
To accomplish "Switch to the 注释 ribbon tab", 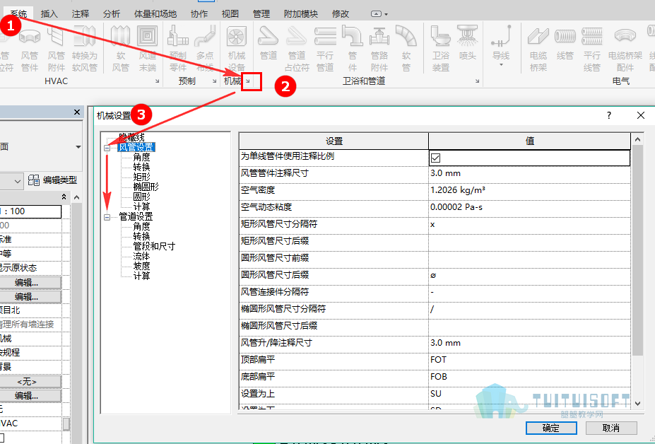I will pyautogui.click(x=81, y=14).
